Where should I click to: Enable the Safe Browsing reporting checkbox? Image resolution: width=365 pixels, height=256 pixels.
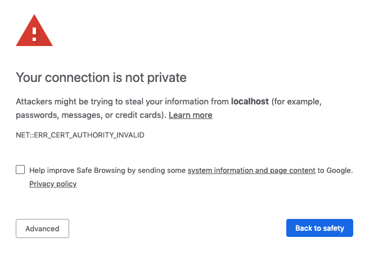(x=20, y=170)
